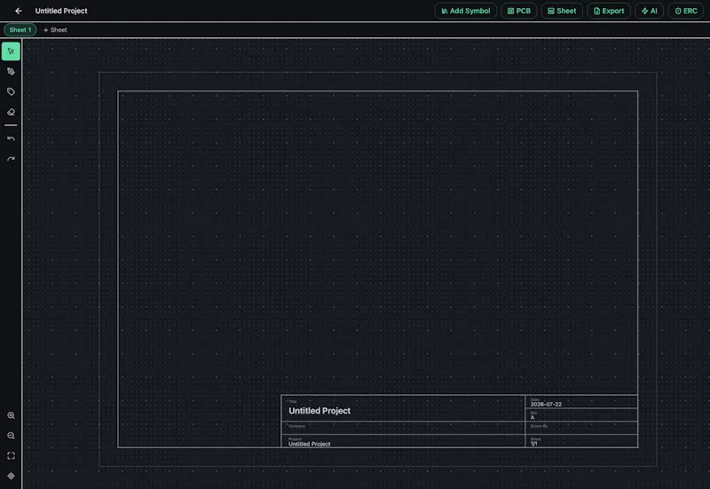Export the schematic
This screenshot has width=710, height=489.
coord(609,11)
